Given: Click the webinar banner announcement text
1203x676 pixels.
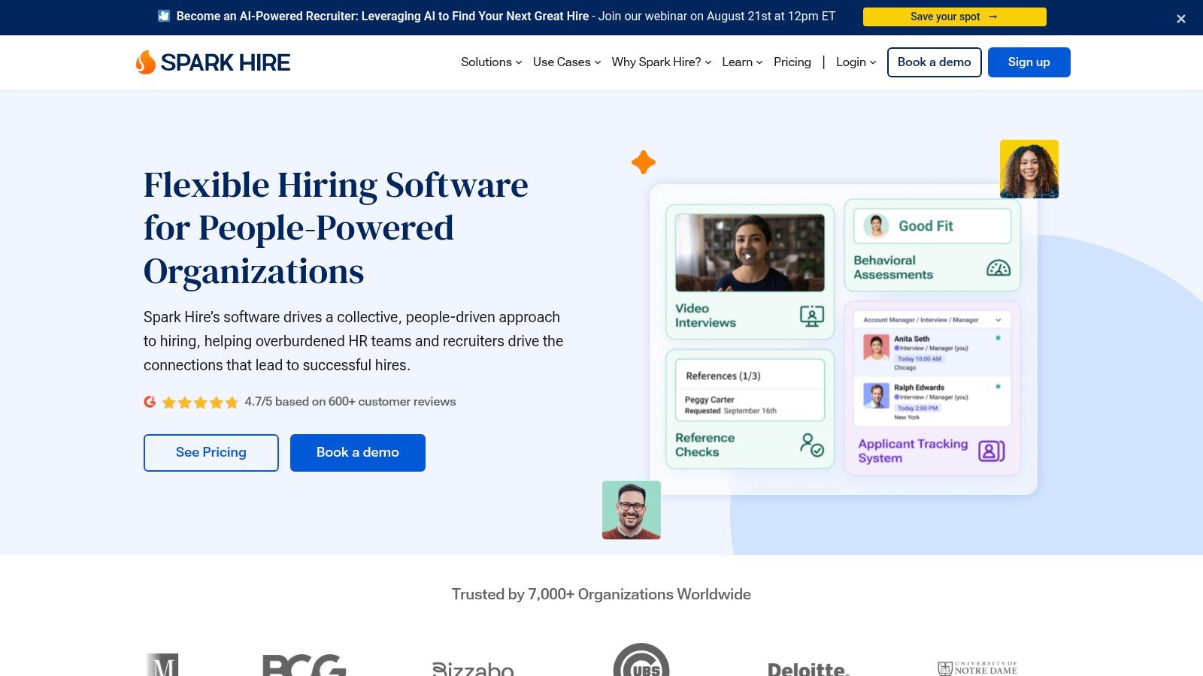Looking at the screenshot, I should click(x=506, y=16).
